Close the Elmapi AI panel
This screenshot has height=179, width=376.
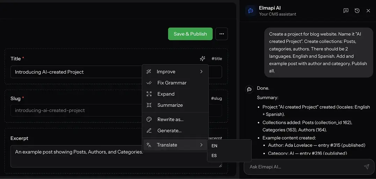pyautogui.click(x=368, y=10)
